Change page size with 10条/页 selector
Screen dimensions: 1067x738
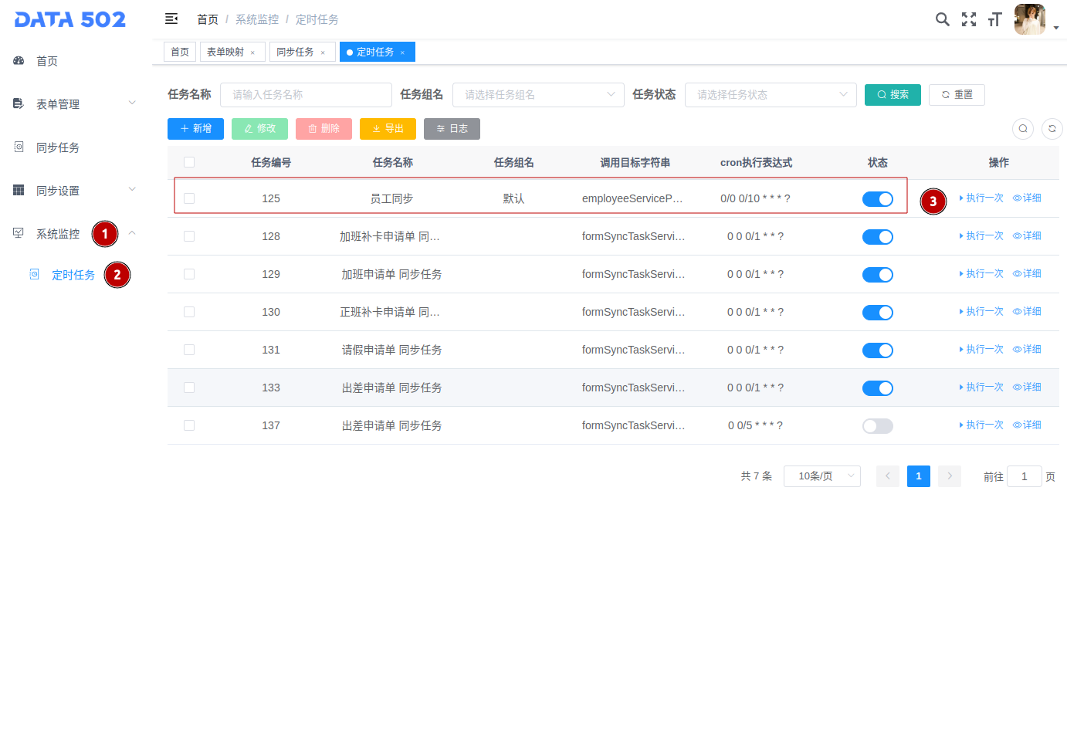821,476
